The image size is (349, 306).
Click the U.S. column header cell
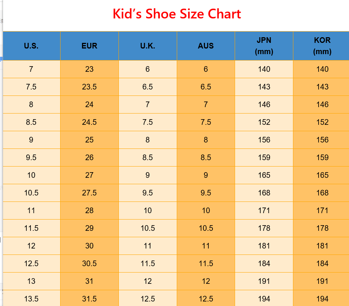click(x=31, y=46)
